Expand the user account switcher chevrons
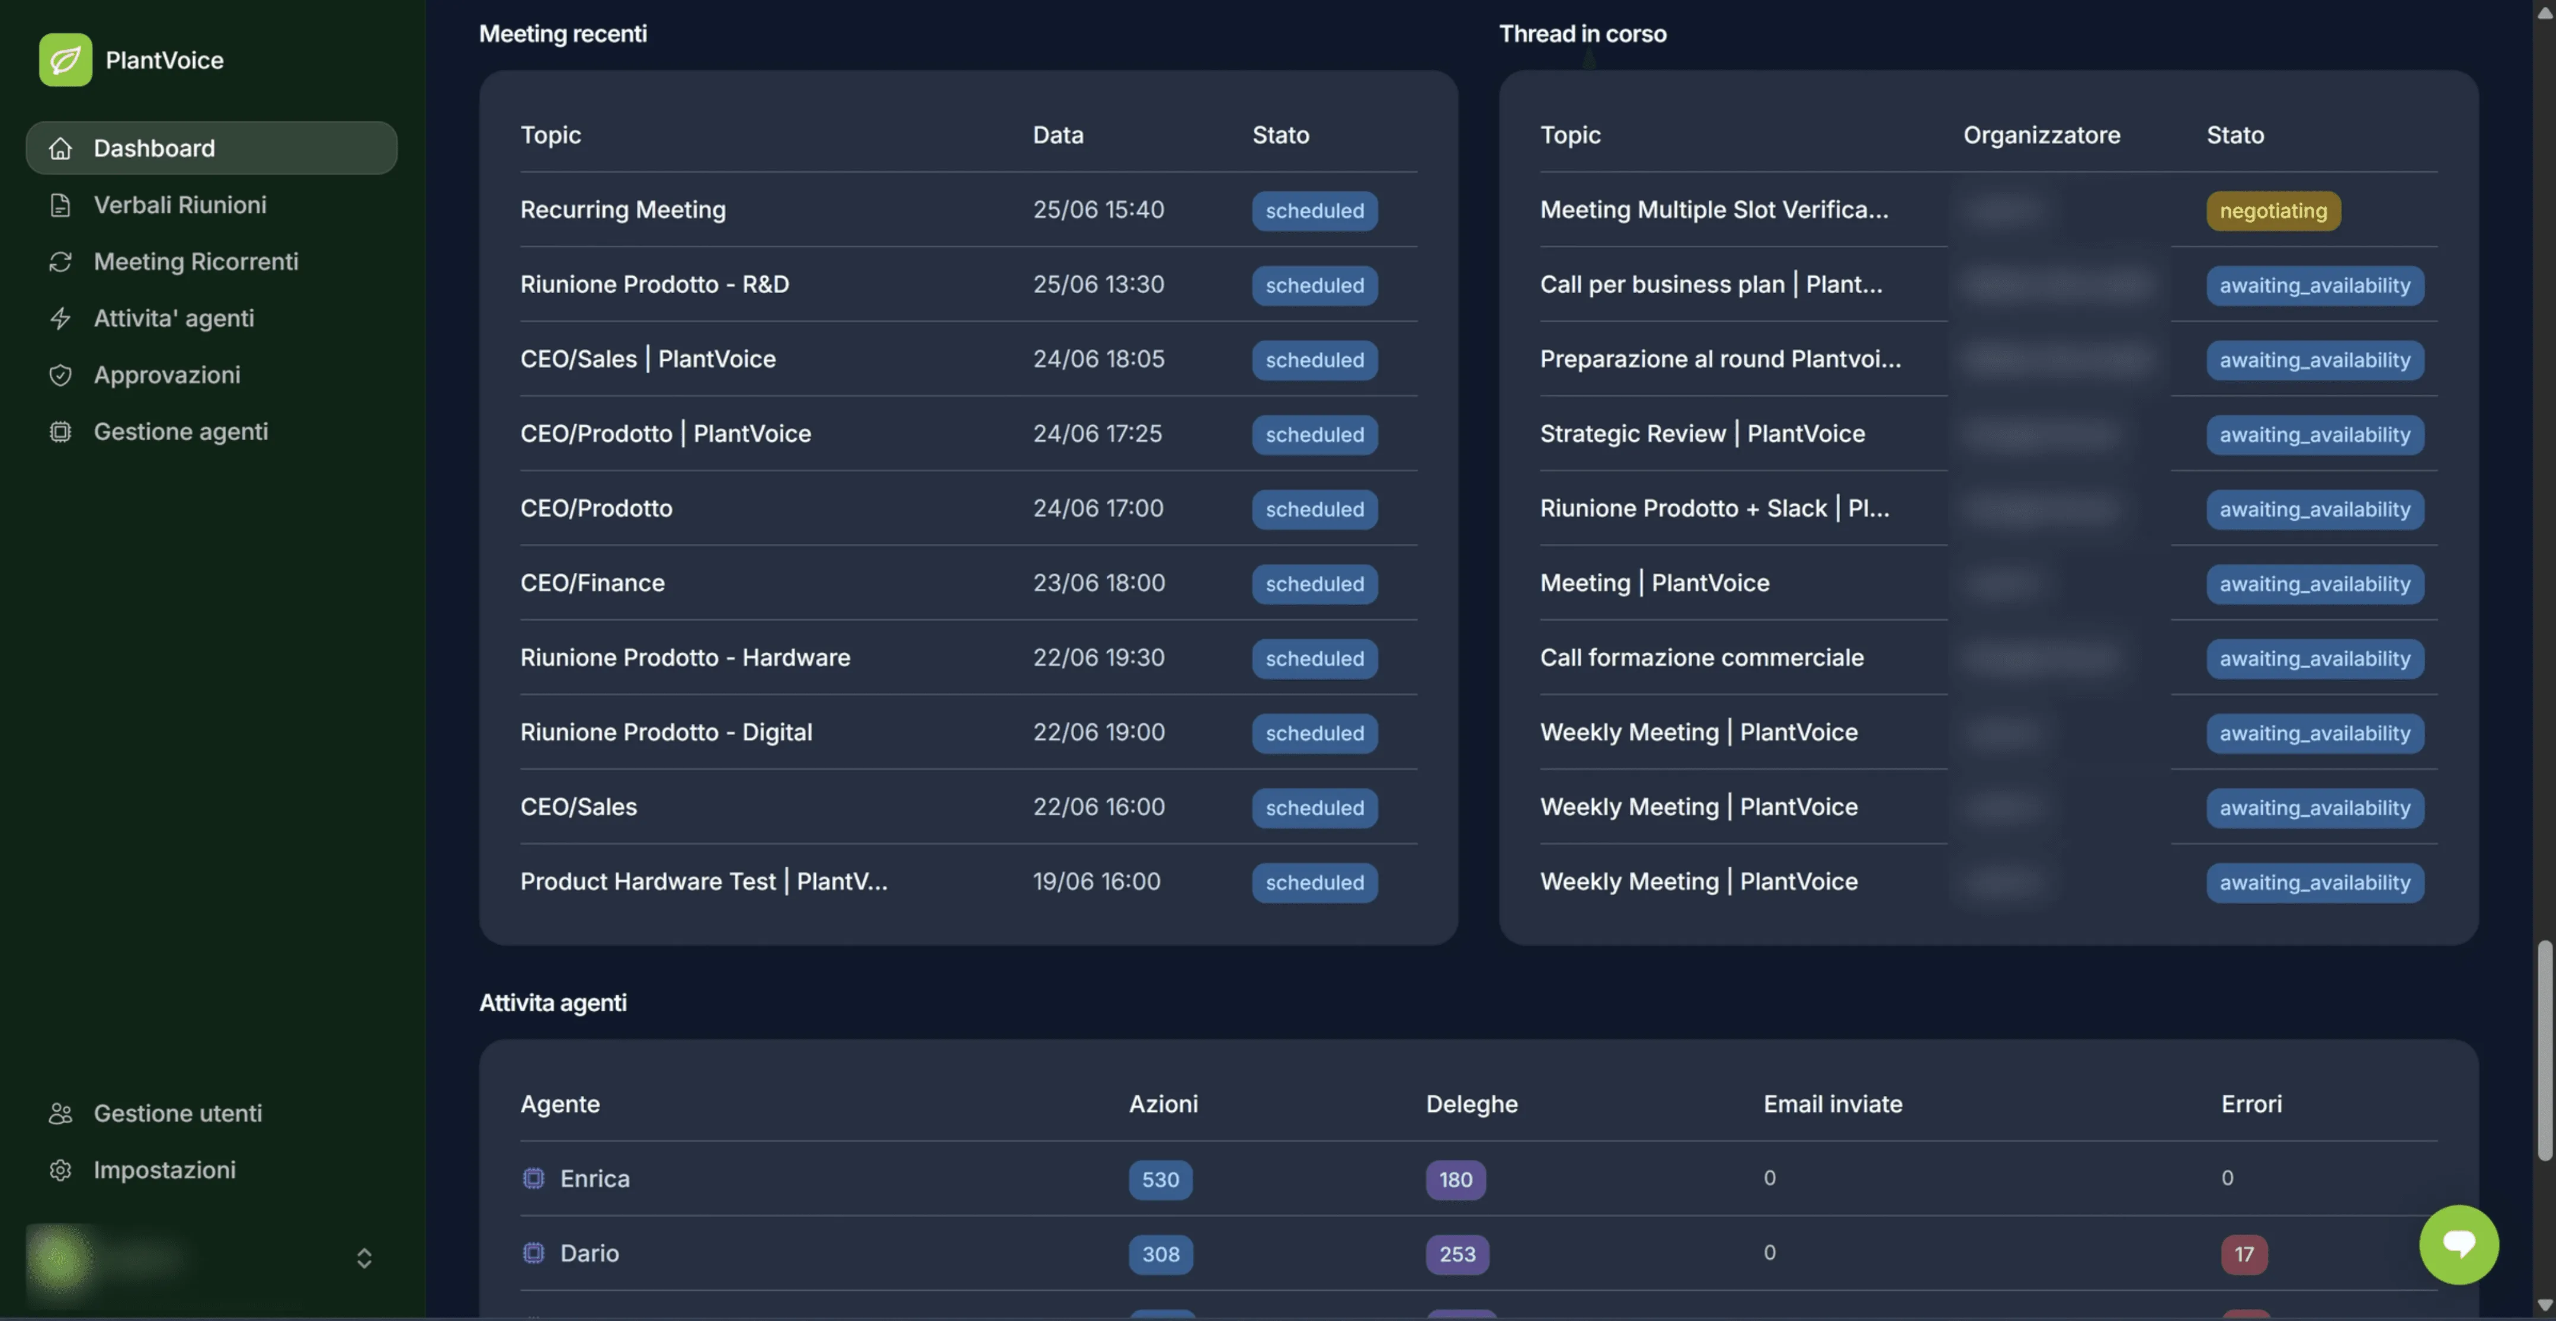2556x1321 pixels. [x=364, y=1258]
